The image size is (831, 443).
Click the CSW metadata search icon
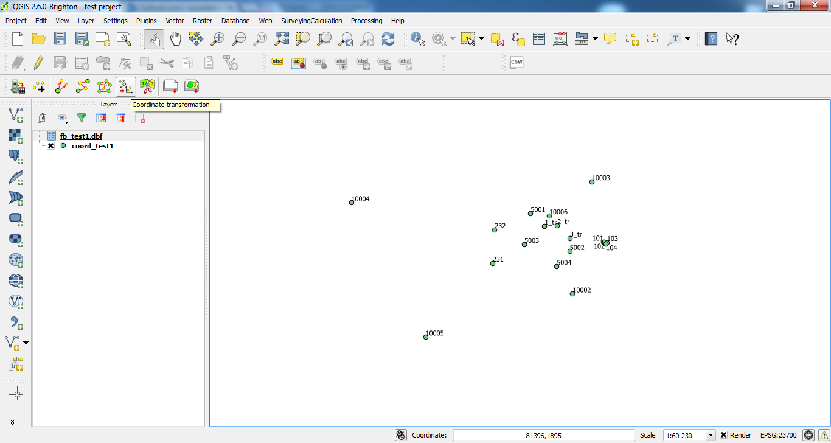[516, 62]
